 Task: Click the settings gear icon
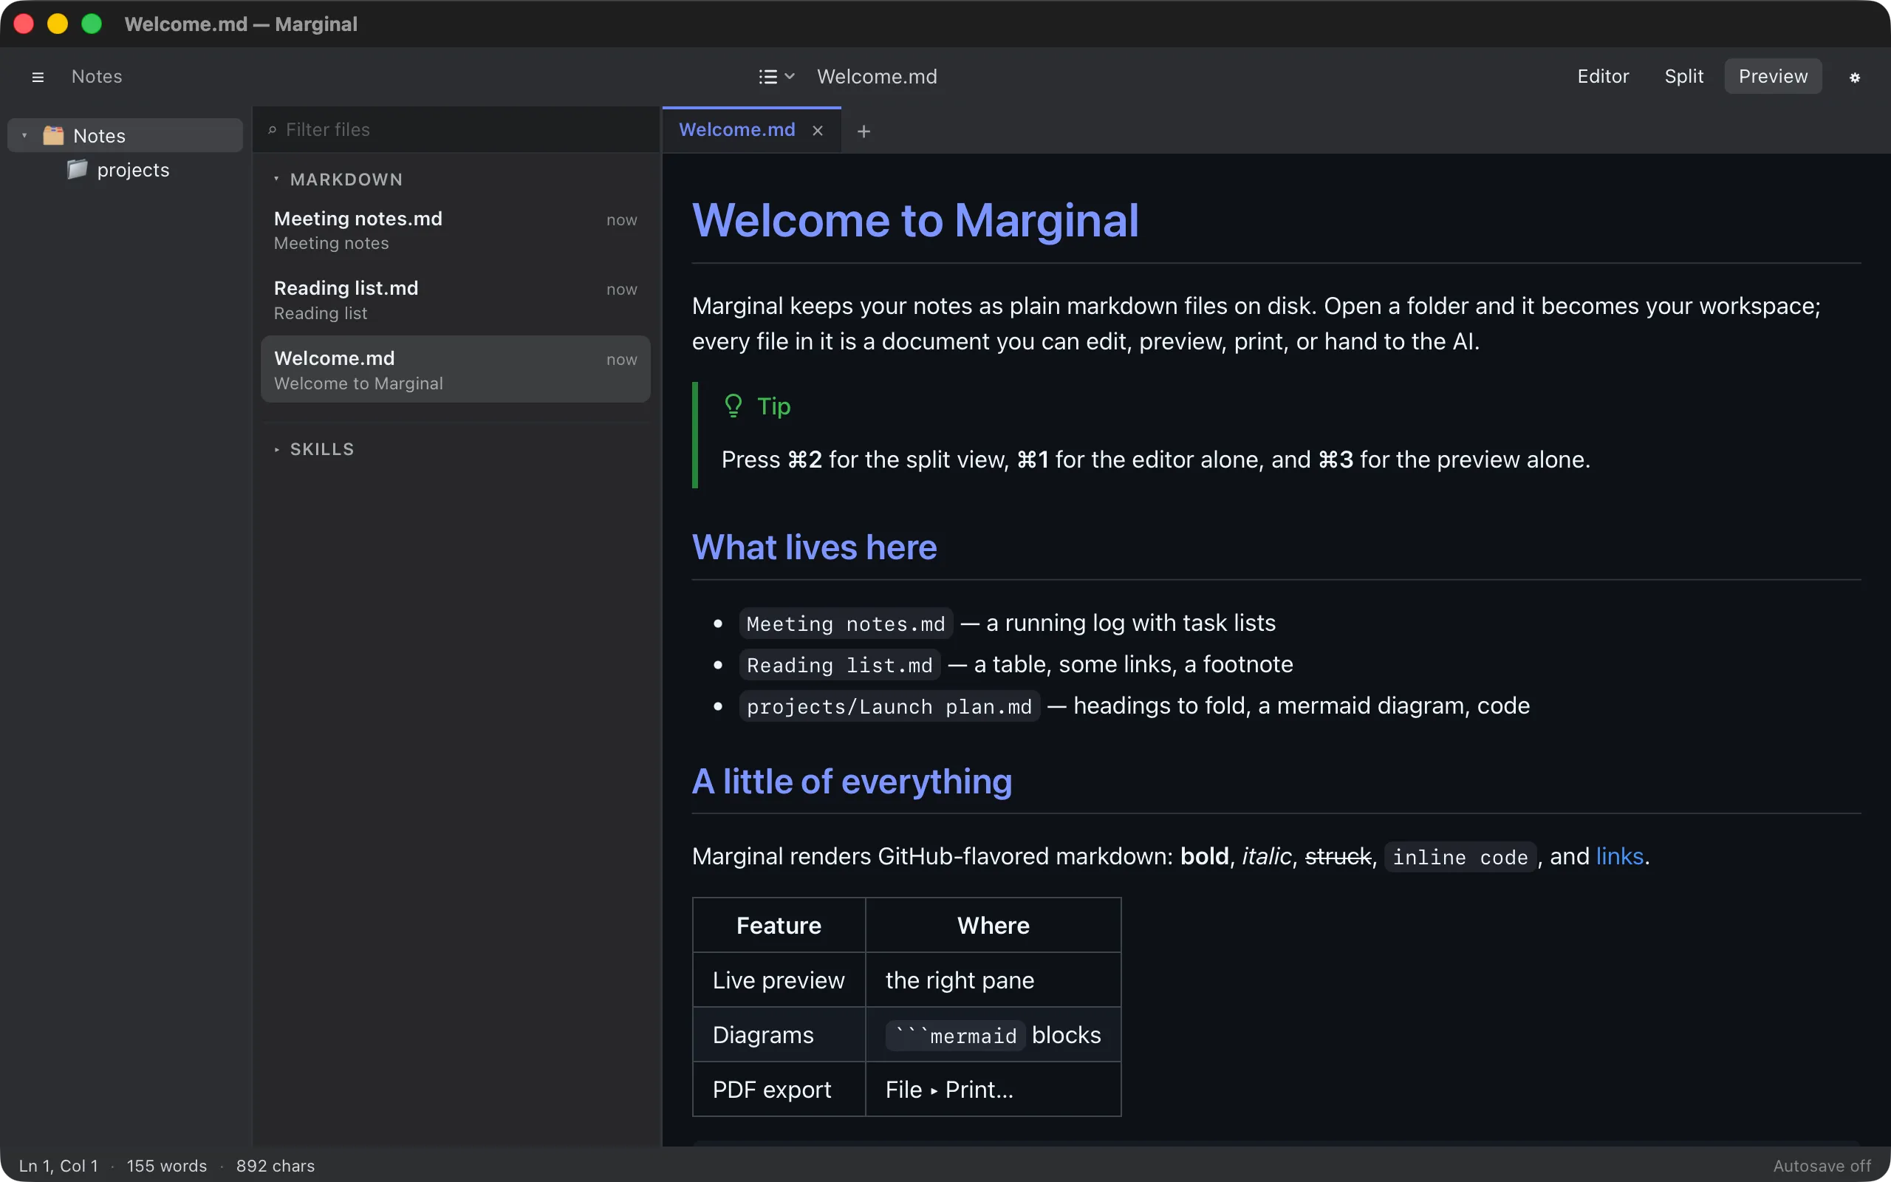[x=1854, y=77]
